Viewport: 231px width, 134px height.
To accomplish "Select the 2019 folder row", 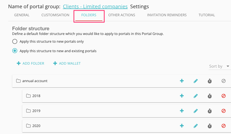I will (x=100, y=111).
